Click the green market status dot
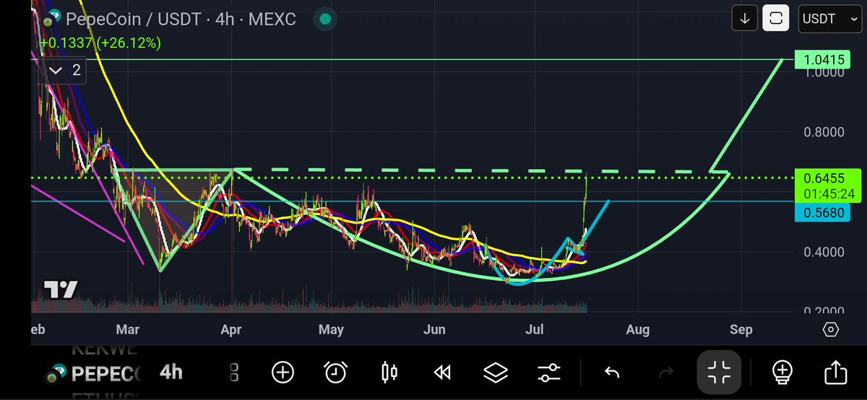Image resolution: width=867 pixels, height=400 pixels. coord(326,19)
